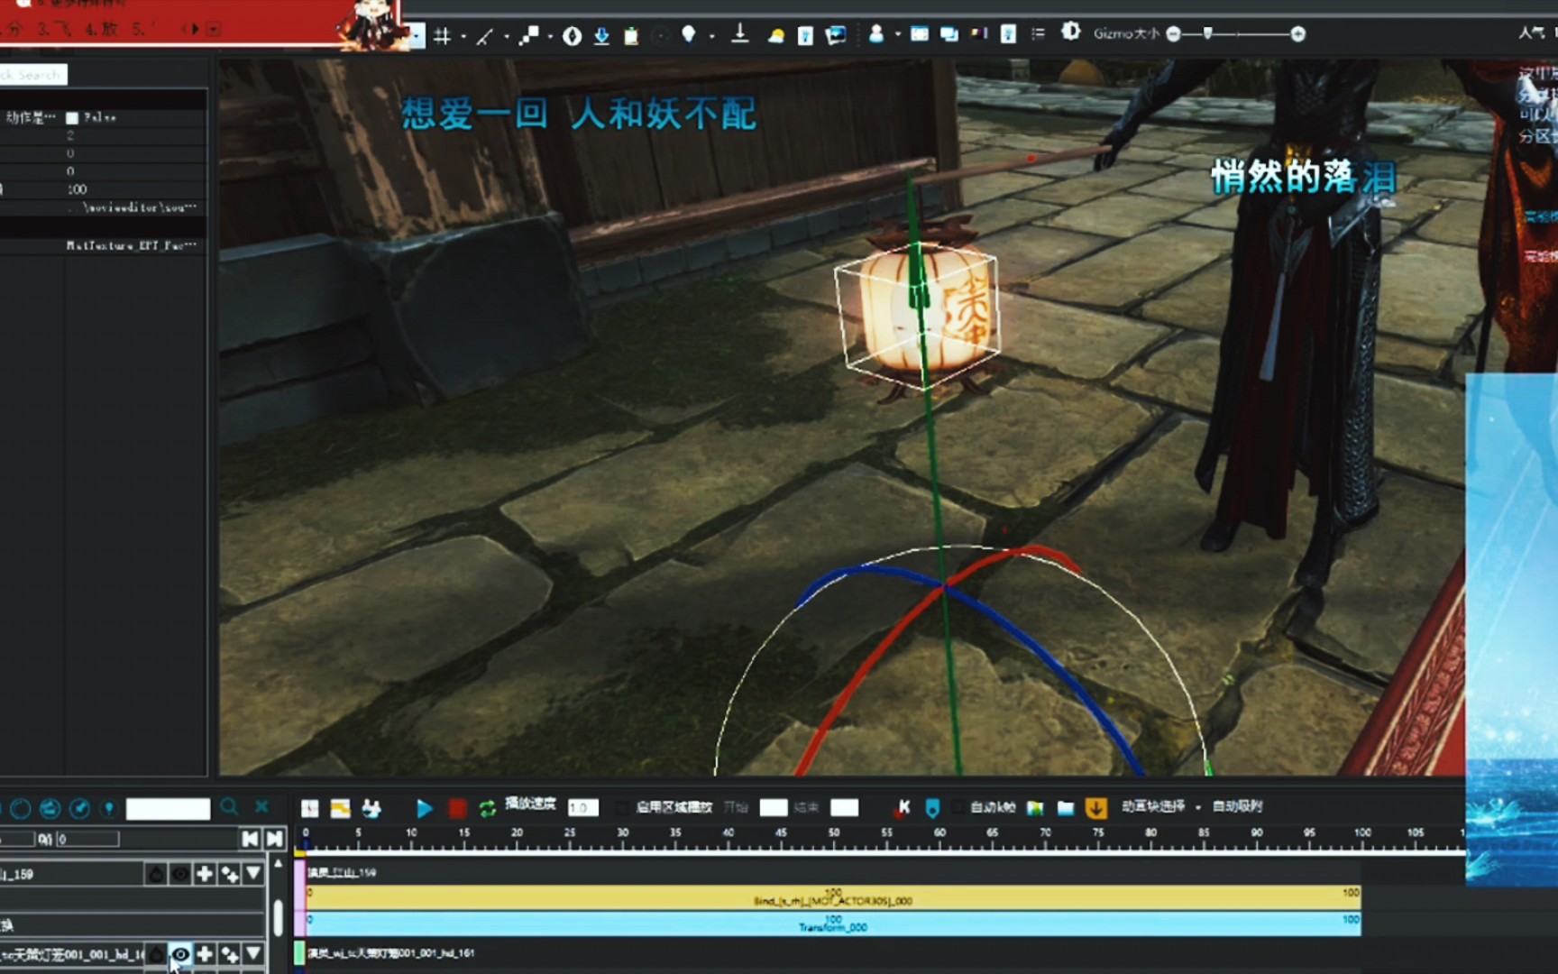The image size is (1558, 974).
Task: Open dropdown next to diagonal line tool
Action: 507,37
